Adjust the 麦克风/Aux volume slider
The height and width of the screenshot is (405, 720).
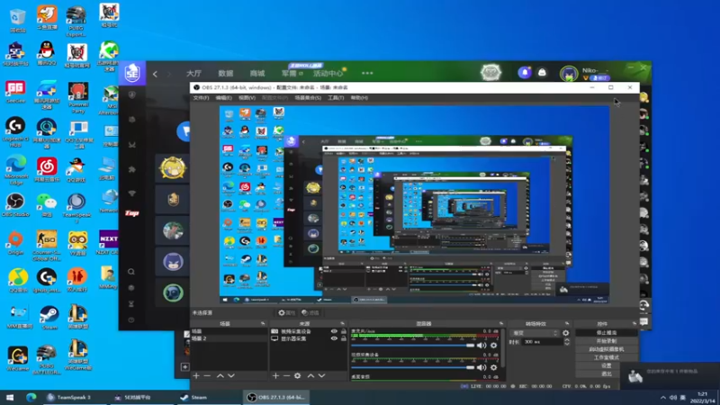413,346
